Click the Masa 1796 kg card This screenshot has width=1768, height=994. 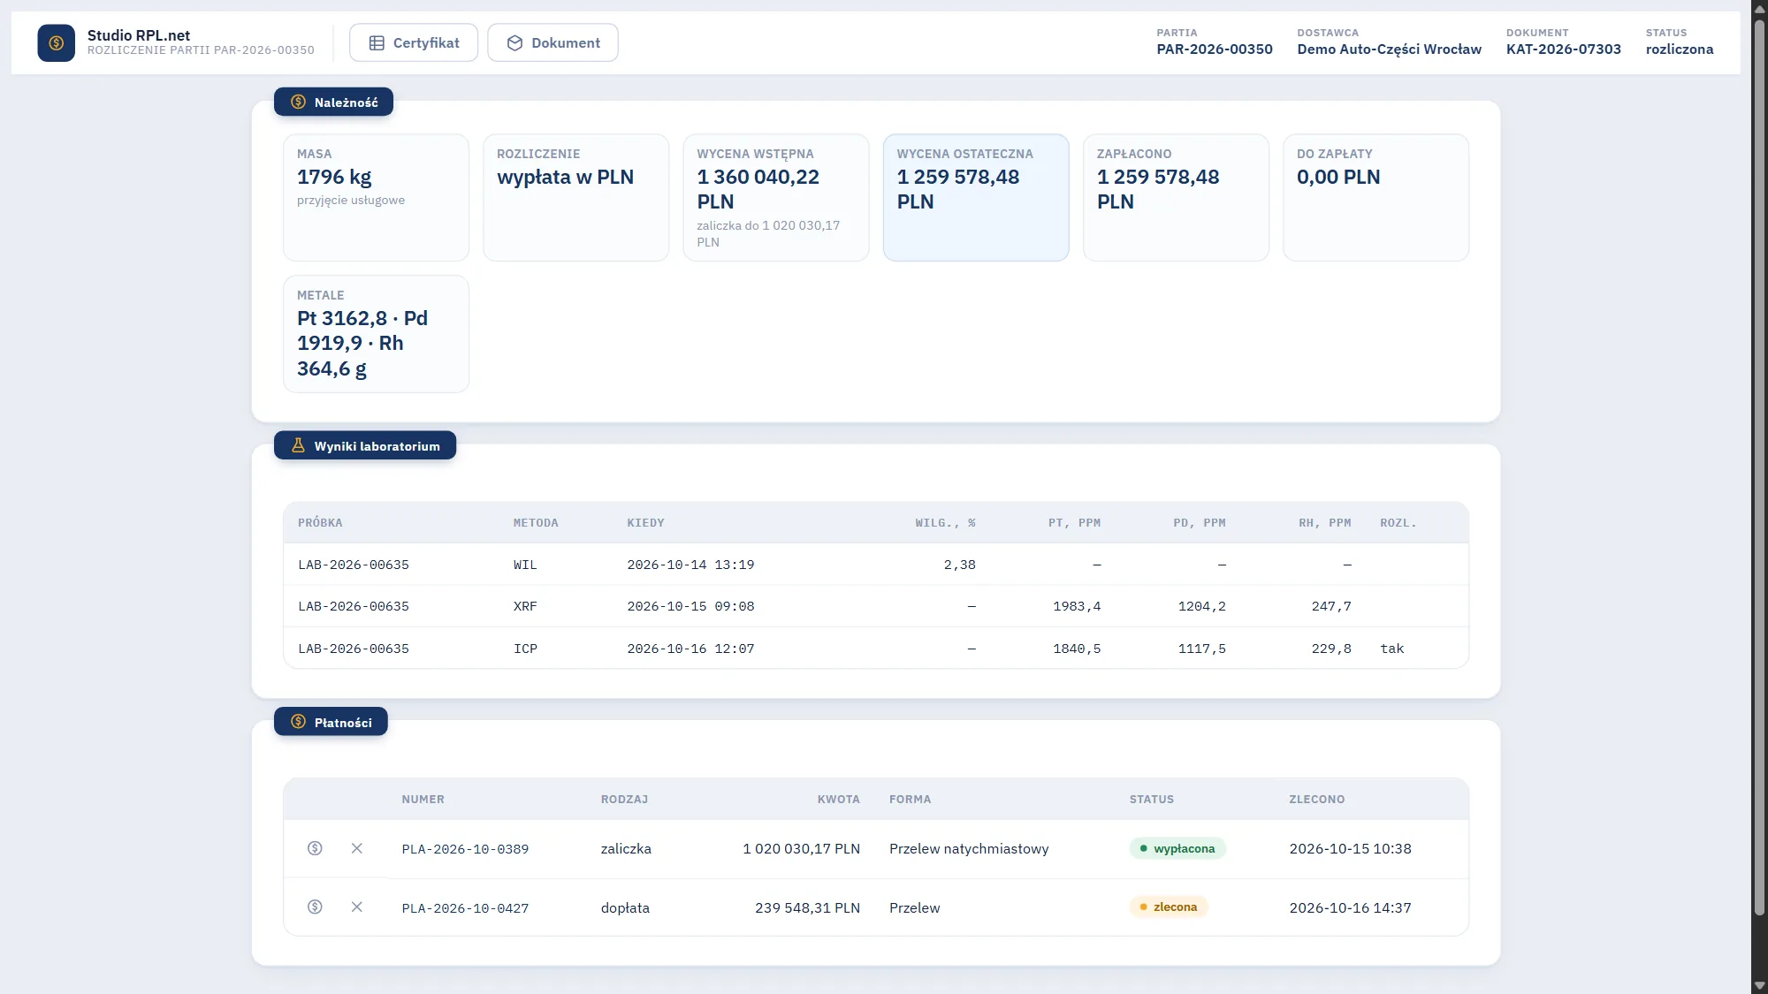pos(376,197)
